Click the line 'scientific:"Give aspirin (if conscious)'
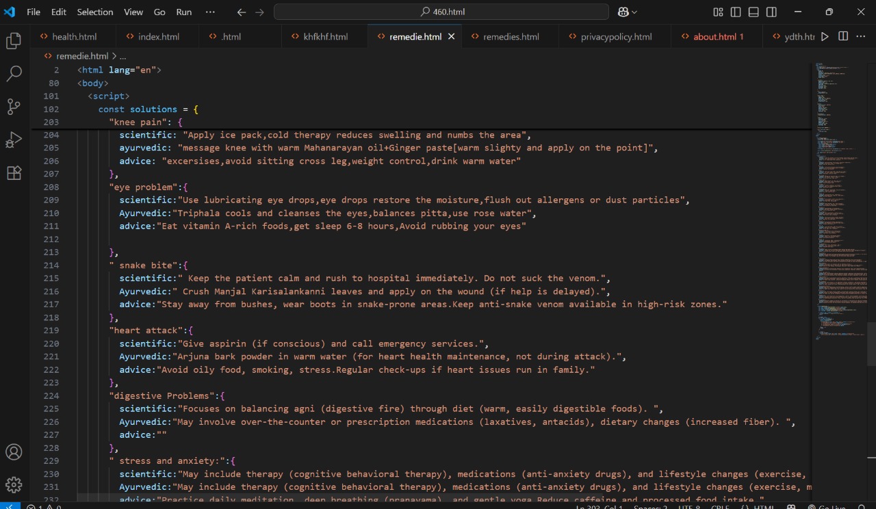 coord(304,343)
